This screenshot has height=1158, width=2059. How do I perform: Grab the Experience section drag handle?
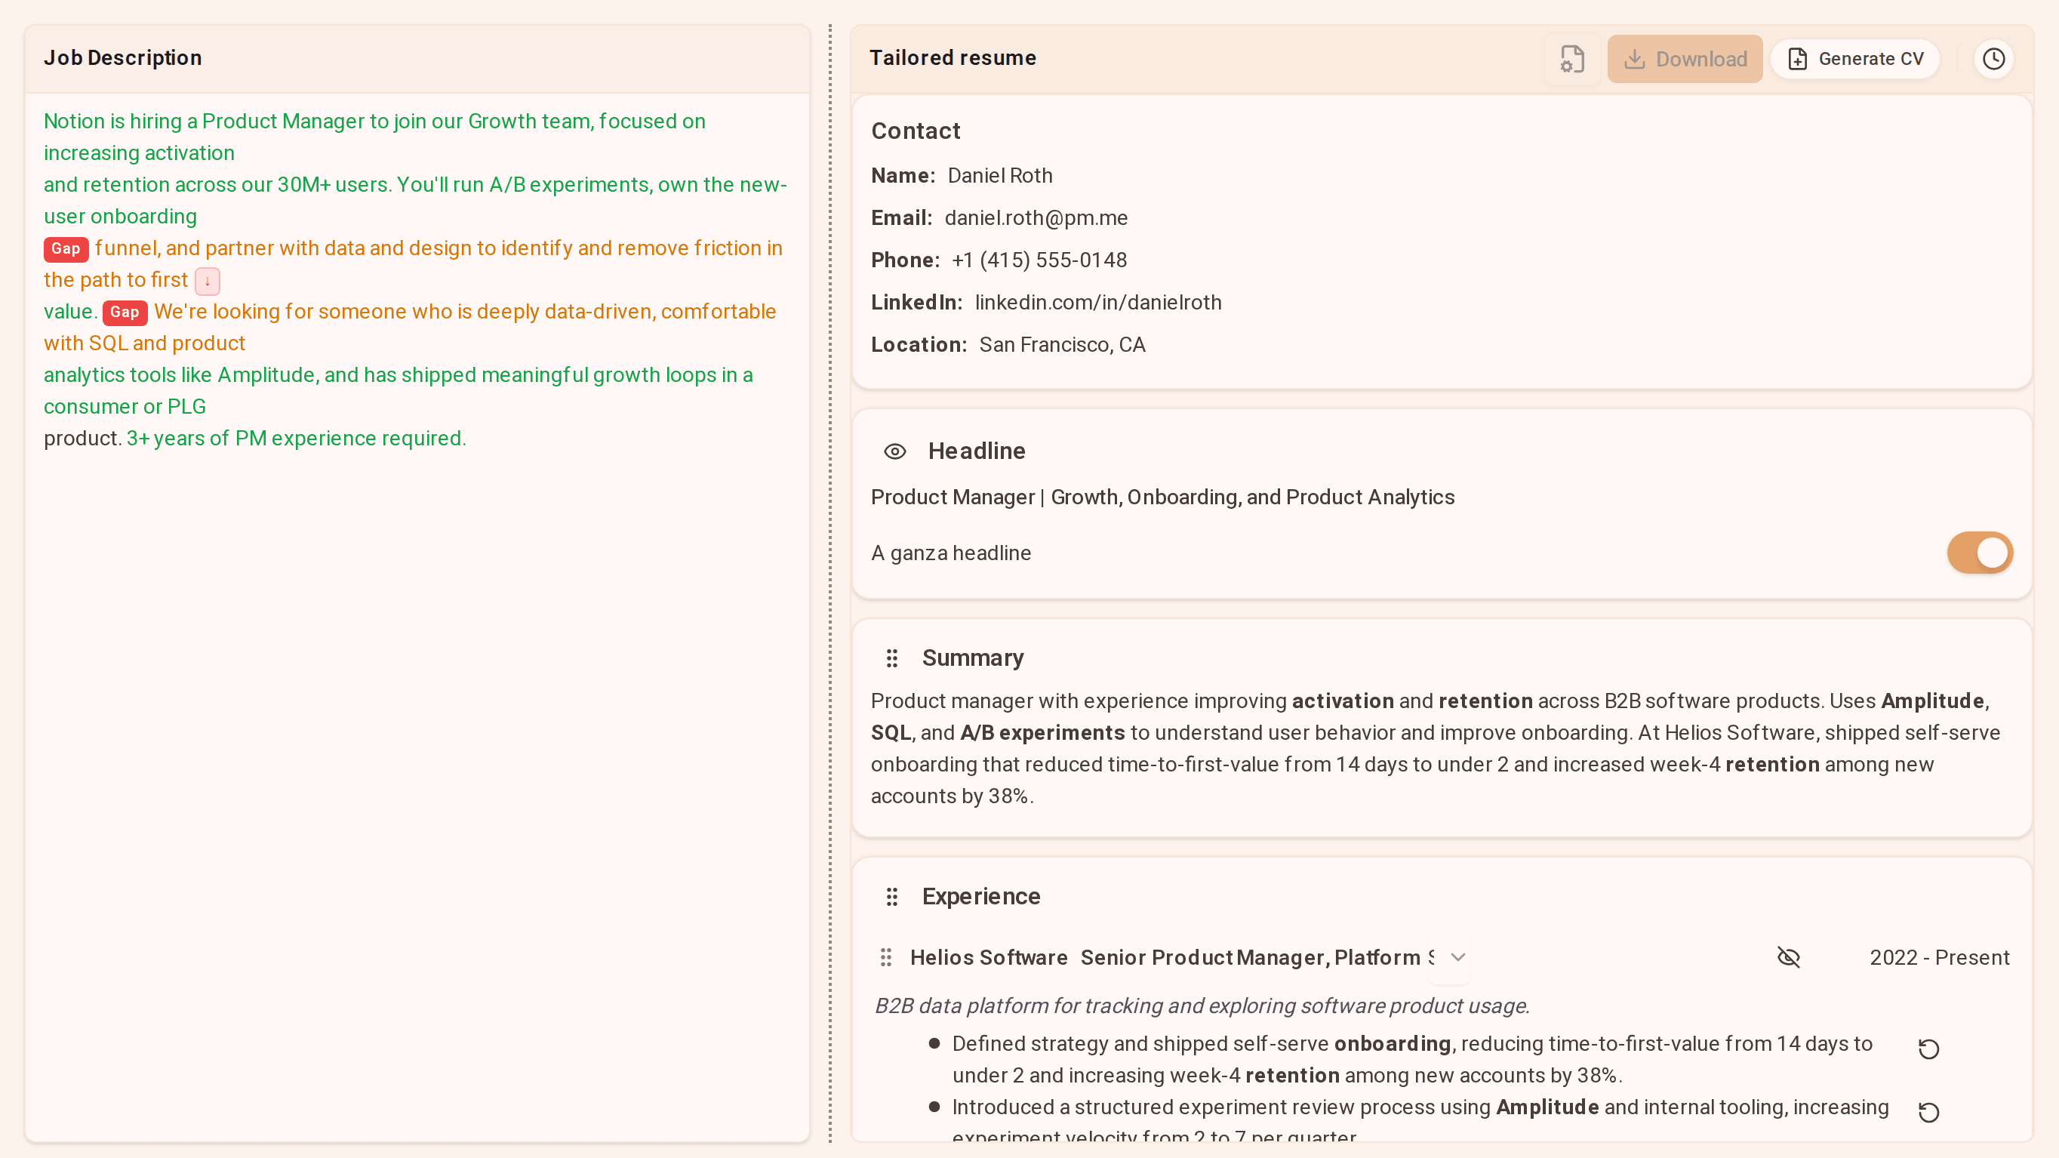click(892, 897)
